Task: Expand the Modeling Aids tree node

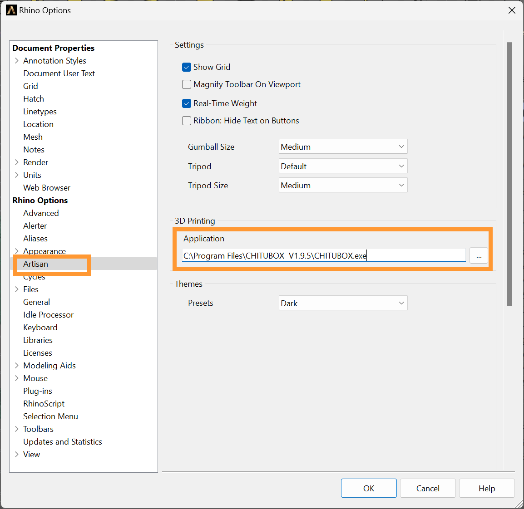Action: pos(17,366)
